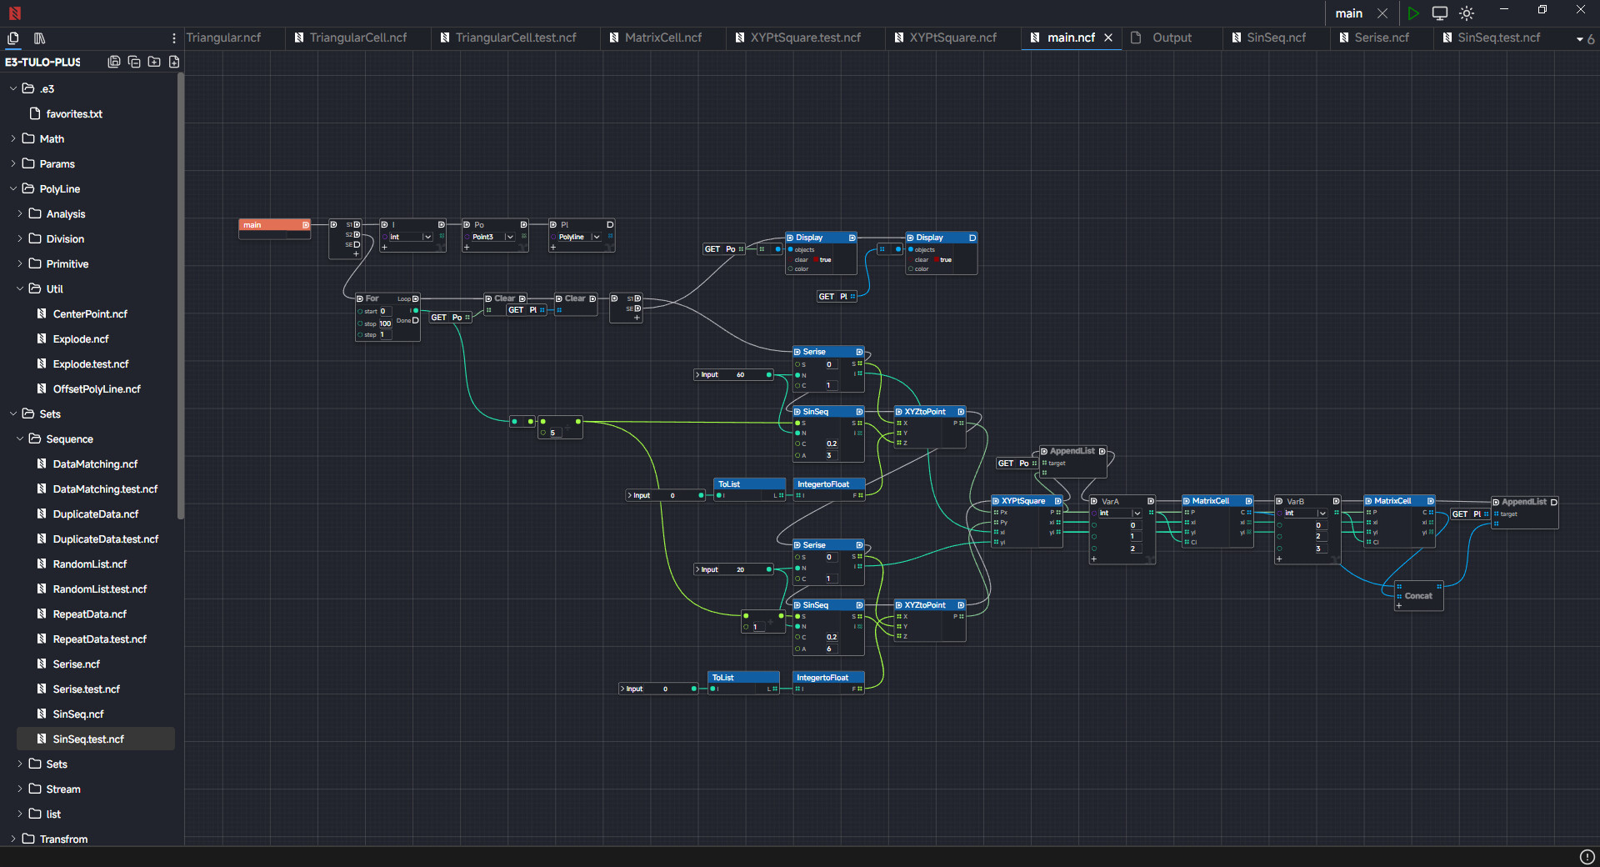1600x867 pixels.
Task: Collapse all folders in the explorer
Action: pos(134,62)
